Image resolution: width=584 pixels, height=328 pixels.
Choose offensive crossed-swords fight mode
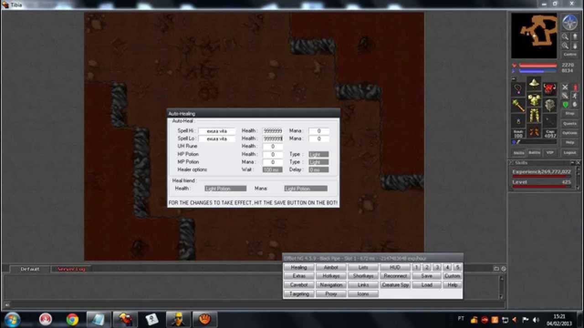pyautogui.click(x=565, y=87)
